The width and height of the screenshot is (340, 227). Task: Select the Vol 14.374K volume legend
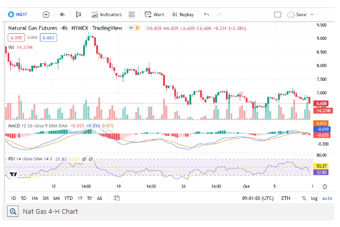pos(20,47)
